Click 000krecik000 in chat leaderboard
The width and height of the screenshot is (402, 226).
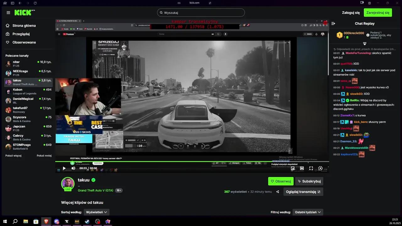pyautogui.click(x=354, y=33)
